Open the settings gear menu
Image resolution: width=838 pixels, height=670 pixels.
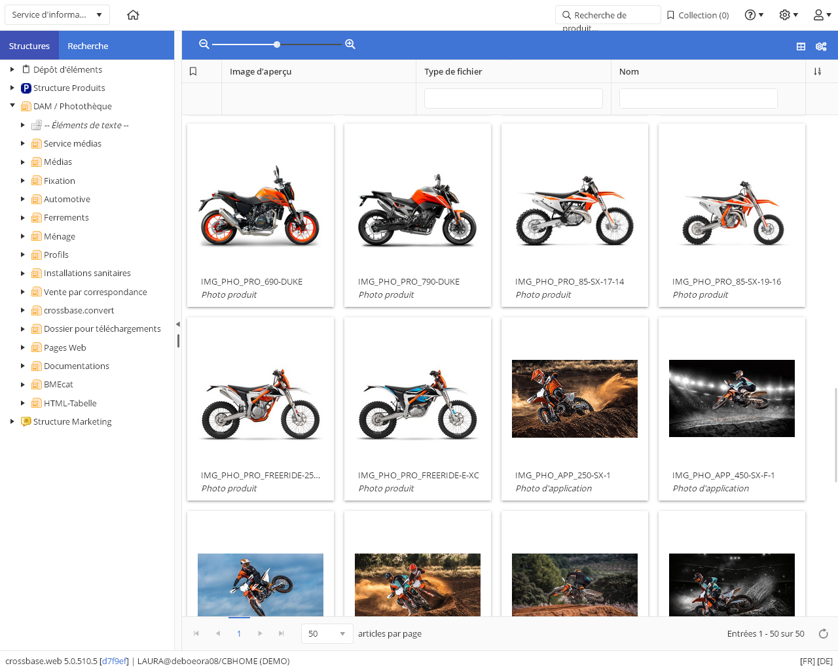[x=788, y=15]
